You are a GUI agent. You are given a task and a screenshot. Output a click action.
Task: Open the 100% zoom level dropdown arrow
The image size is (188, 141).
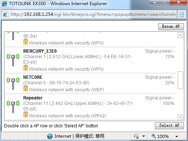[x=177, y=136]
